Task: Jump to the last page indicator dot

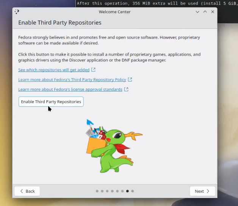Action: tap(133, 191)
